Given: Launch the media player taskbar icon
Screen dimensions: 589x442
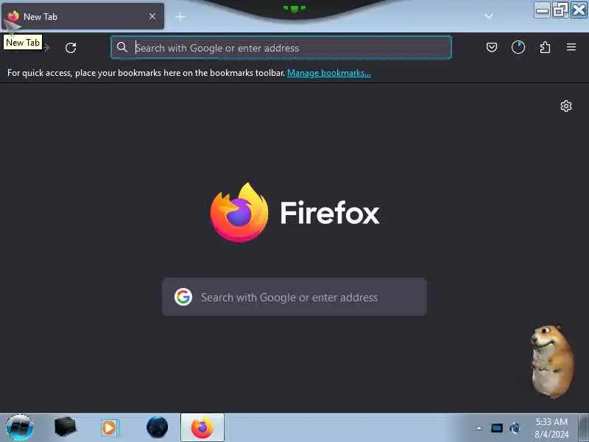Looking at the screenshot, I should (x=110, y=428).
